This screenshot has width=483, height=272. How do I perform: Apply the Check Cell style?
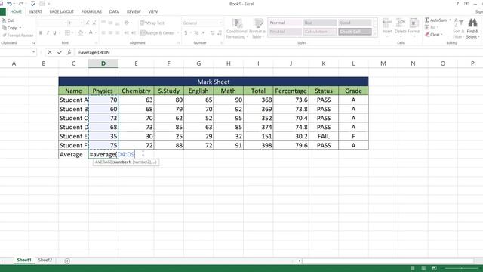tap(355, 32)
